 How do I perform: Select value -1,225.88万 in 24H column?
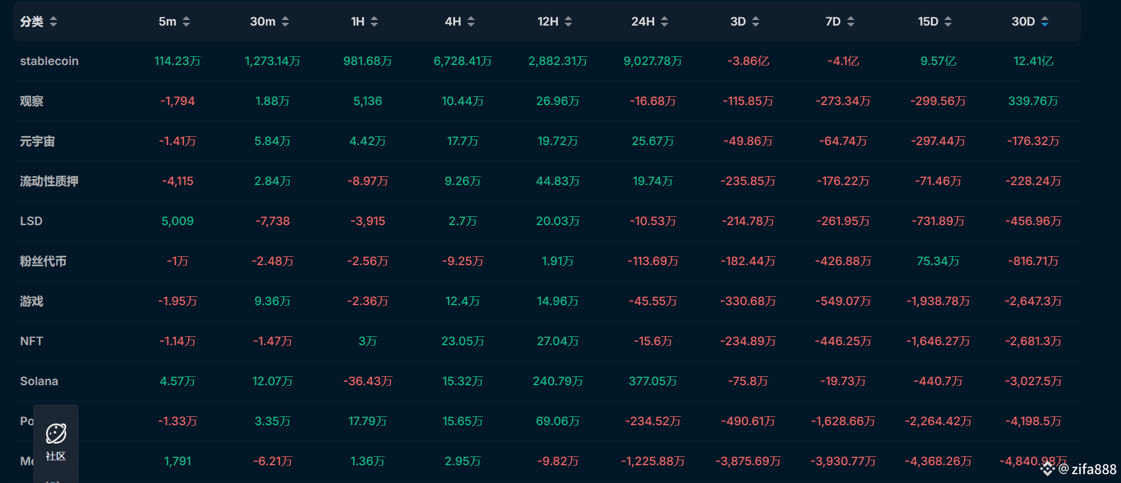[653, 461]
